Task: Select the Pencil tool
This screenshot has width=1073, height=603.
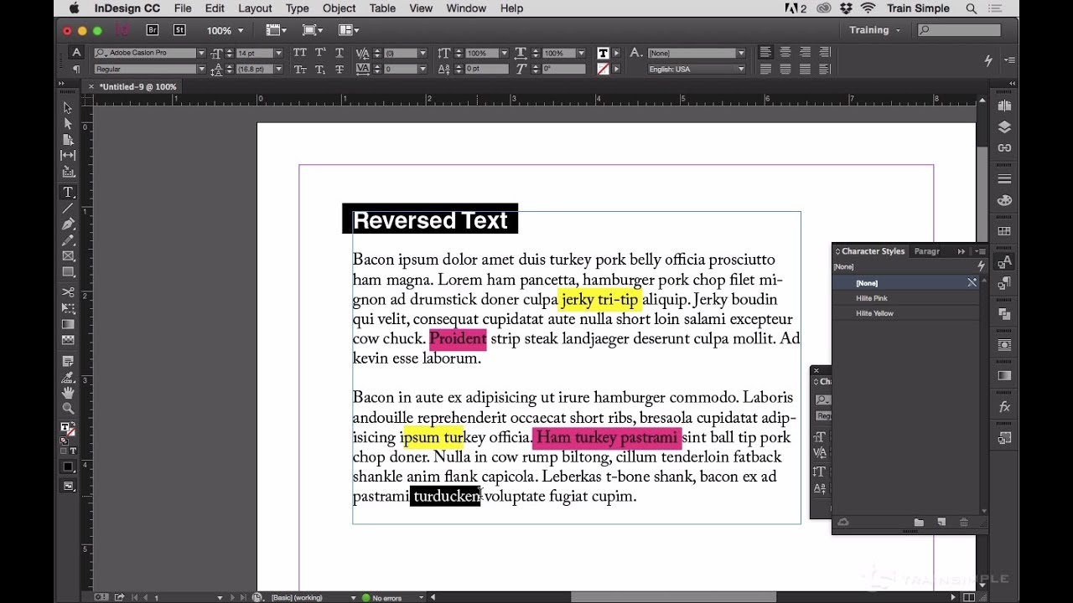Action: click(x=68, y=240)
